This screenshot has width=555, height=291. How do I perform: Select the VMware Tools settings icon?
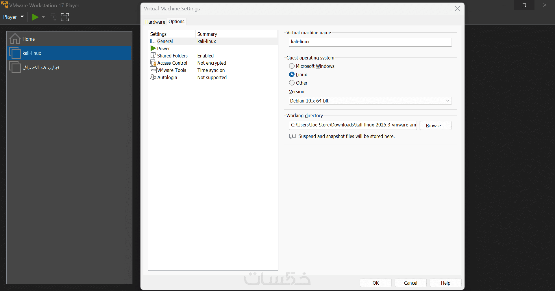pos(153,70)
